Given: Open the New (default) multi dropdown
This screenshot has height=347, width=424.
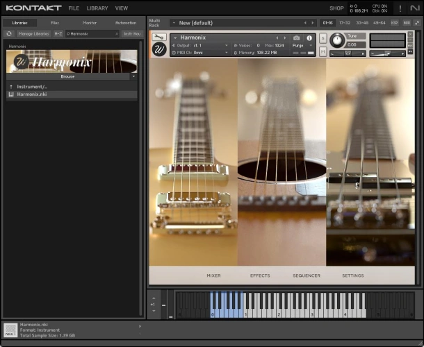Looking at the screenshot, I should [x=173, y=23].
